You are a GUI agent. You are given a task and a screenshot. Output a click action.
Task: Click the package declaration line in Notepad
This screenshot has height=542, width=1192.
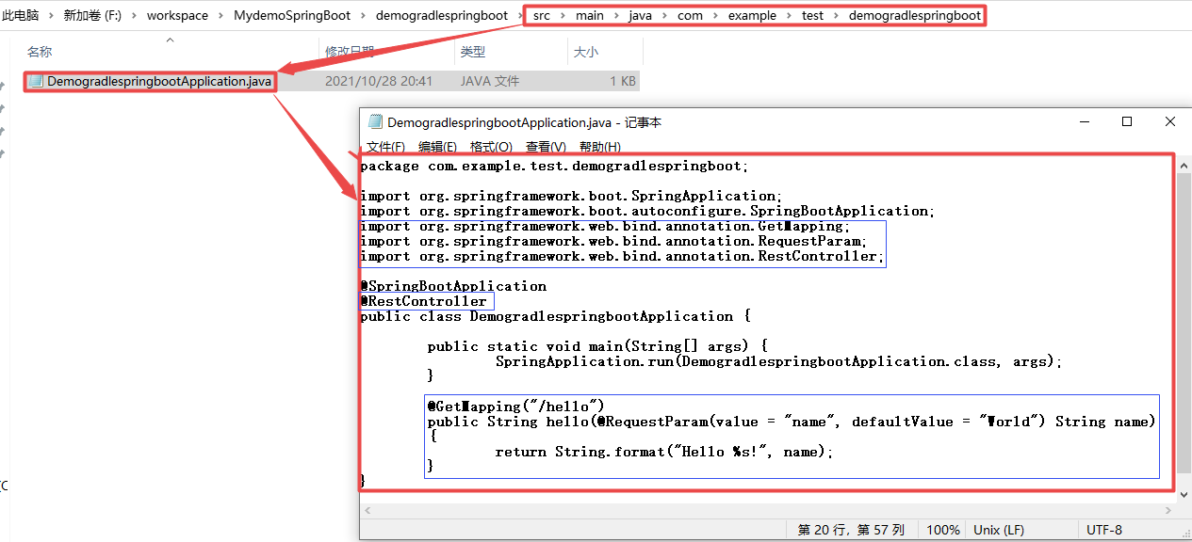pos(554,166)
